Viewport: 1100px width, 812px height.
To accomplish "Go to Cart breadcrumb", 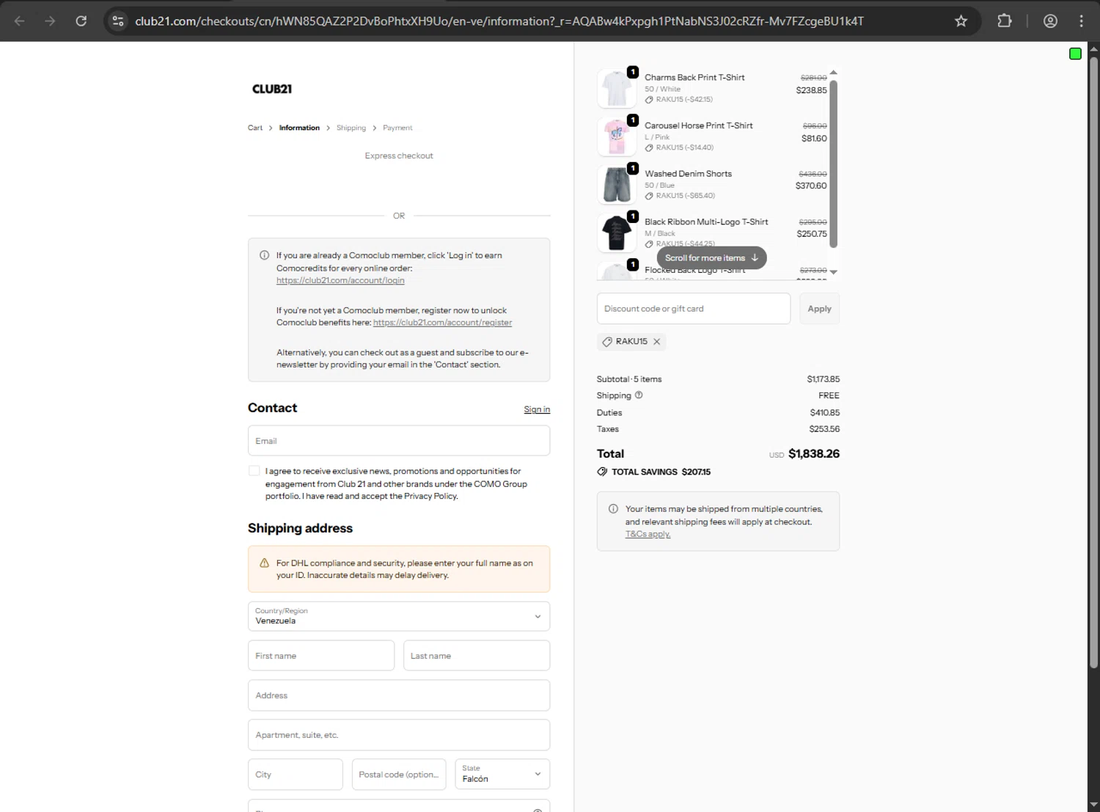I will tap(255, 128).
